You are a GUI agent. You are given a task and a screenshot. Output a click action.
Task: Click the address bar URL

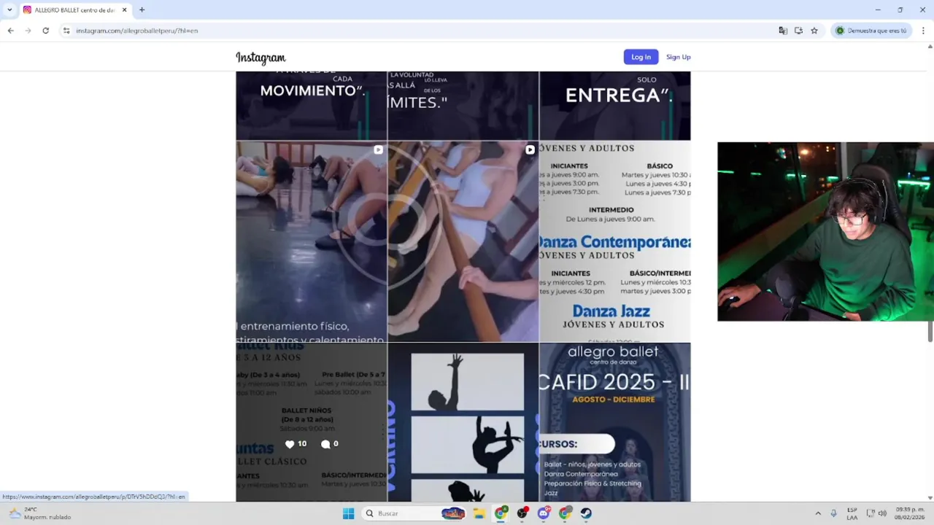click(136, 31)
